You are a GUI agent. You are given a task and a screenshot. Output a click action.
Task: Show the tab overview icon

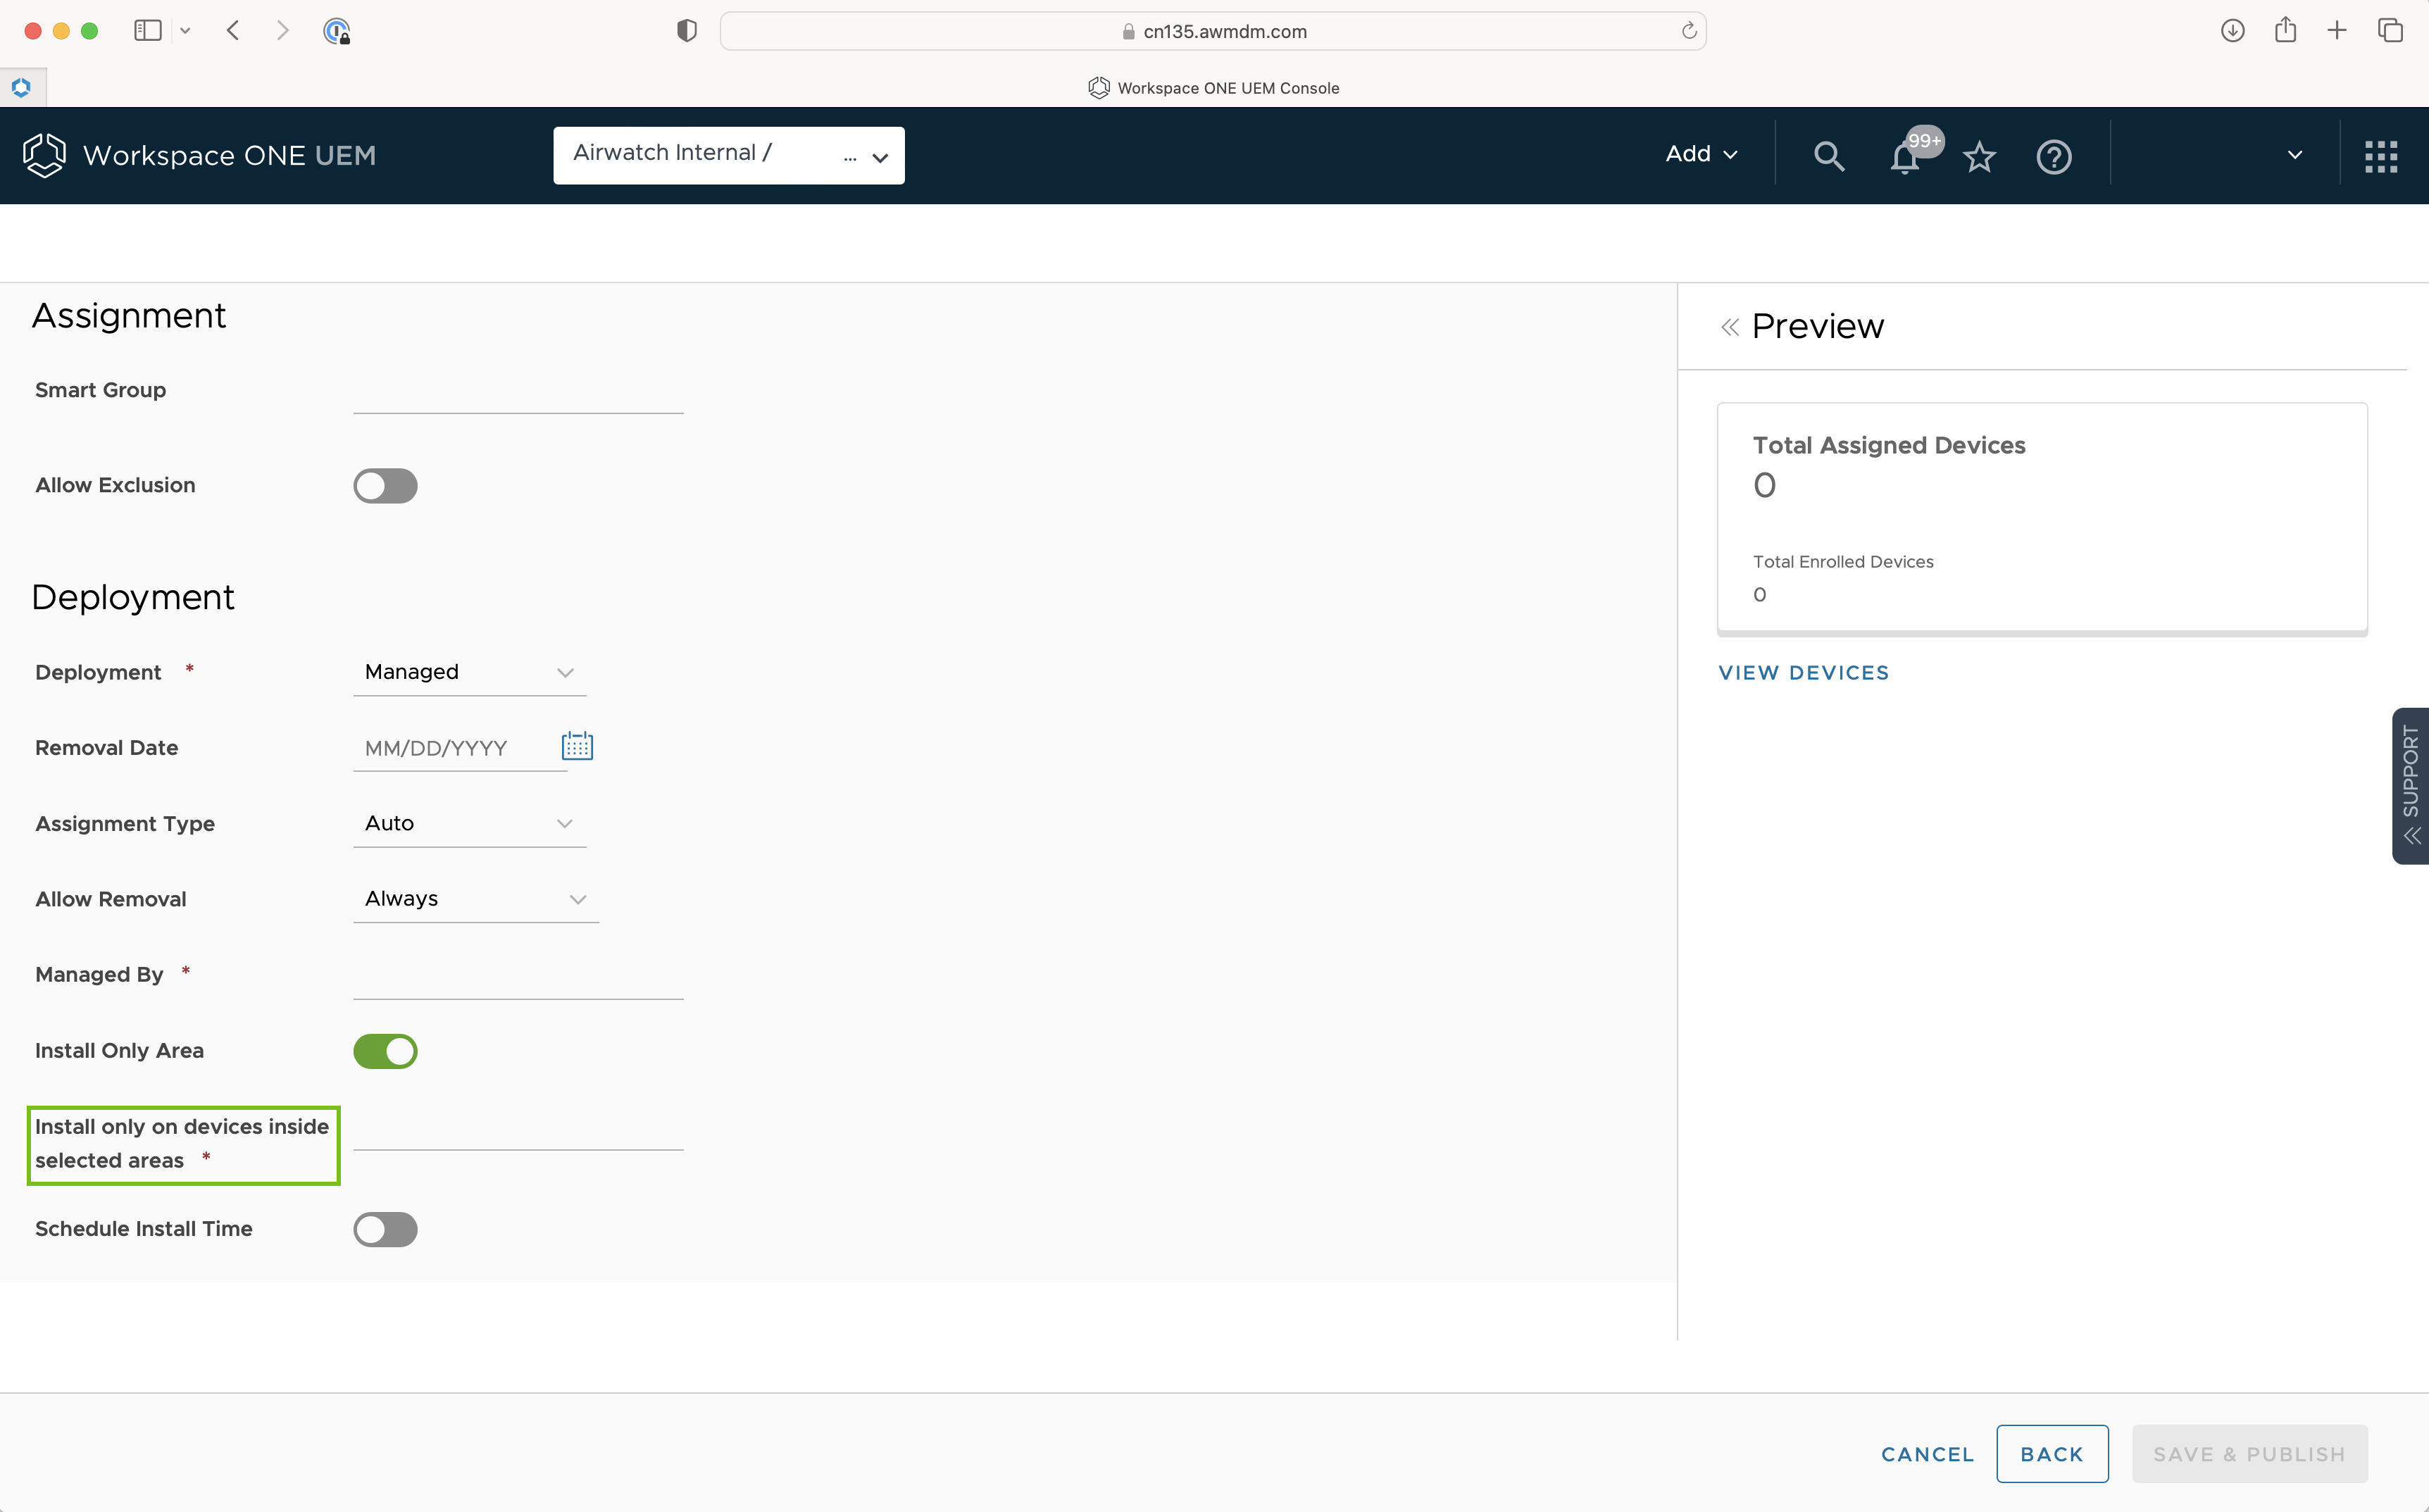pos(2390,31)
